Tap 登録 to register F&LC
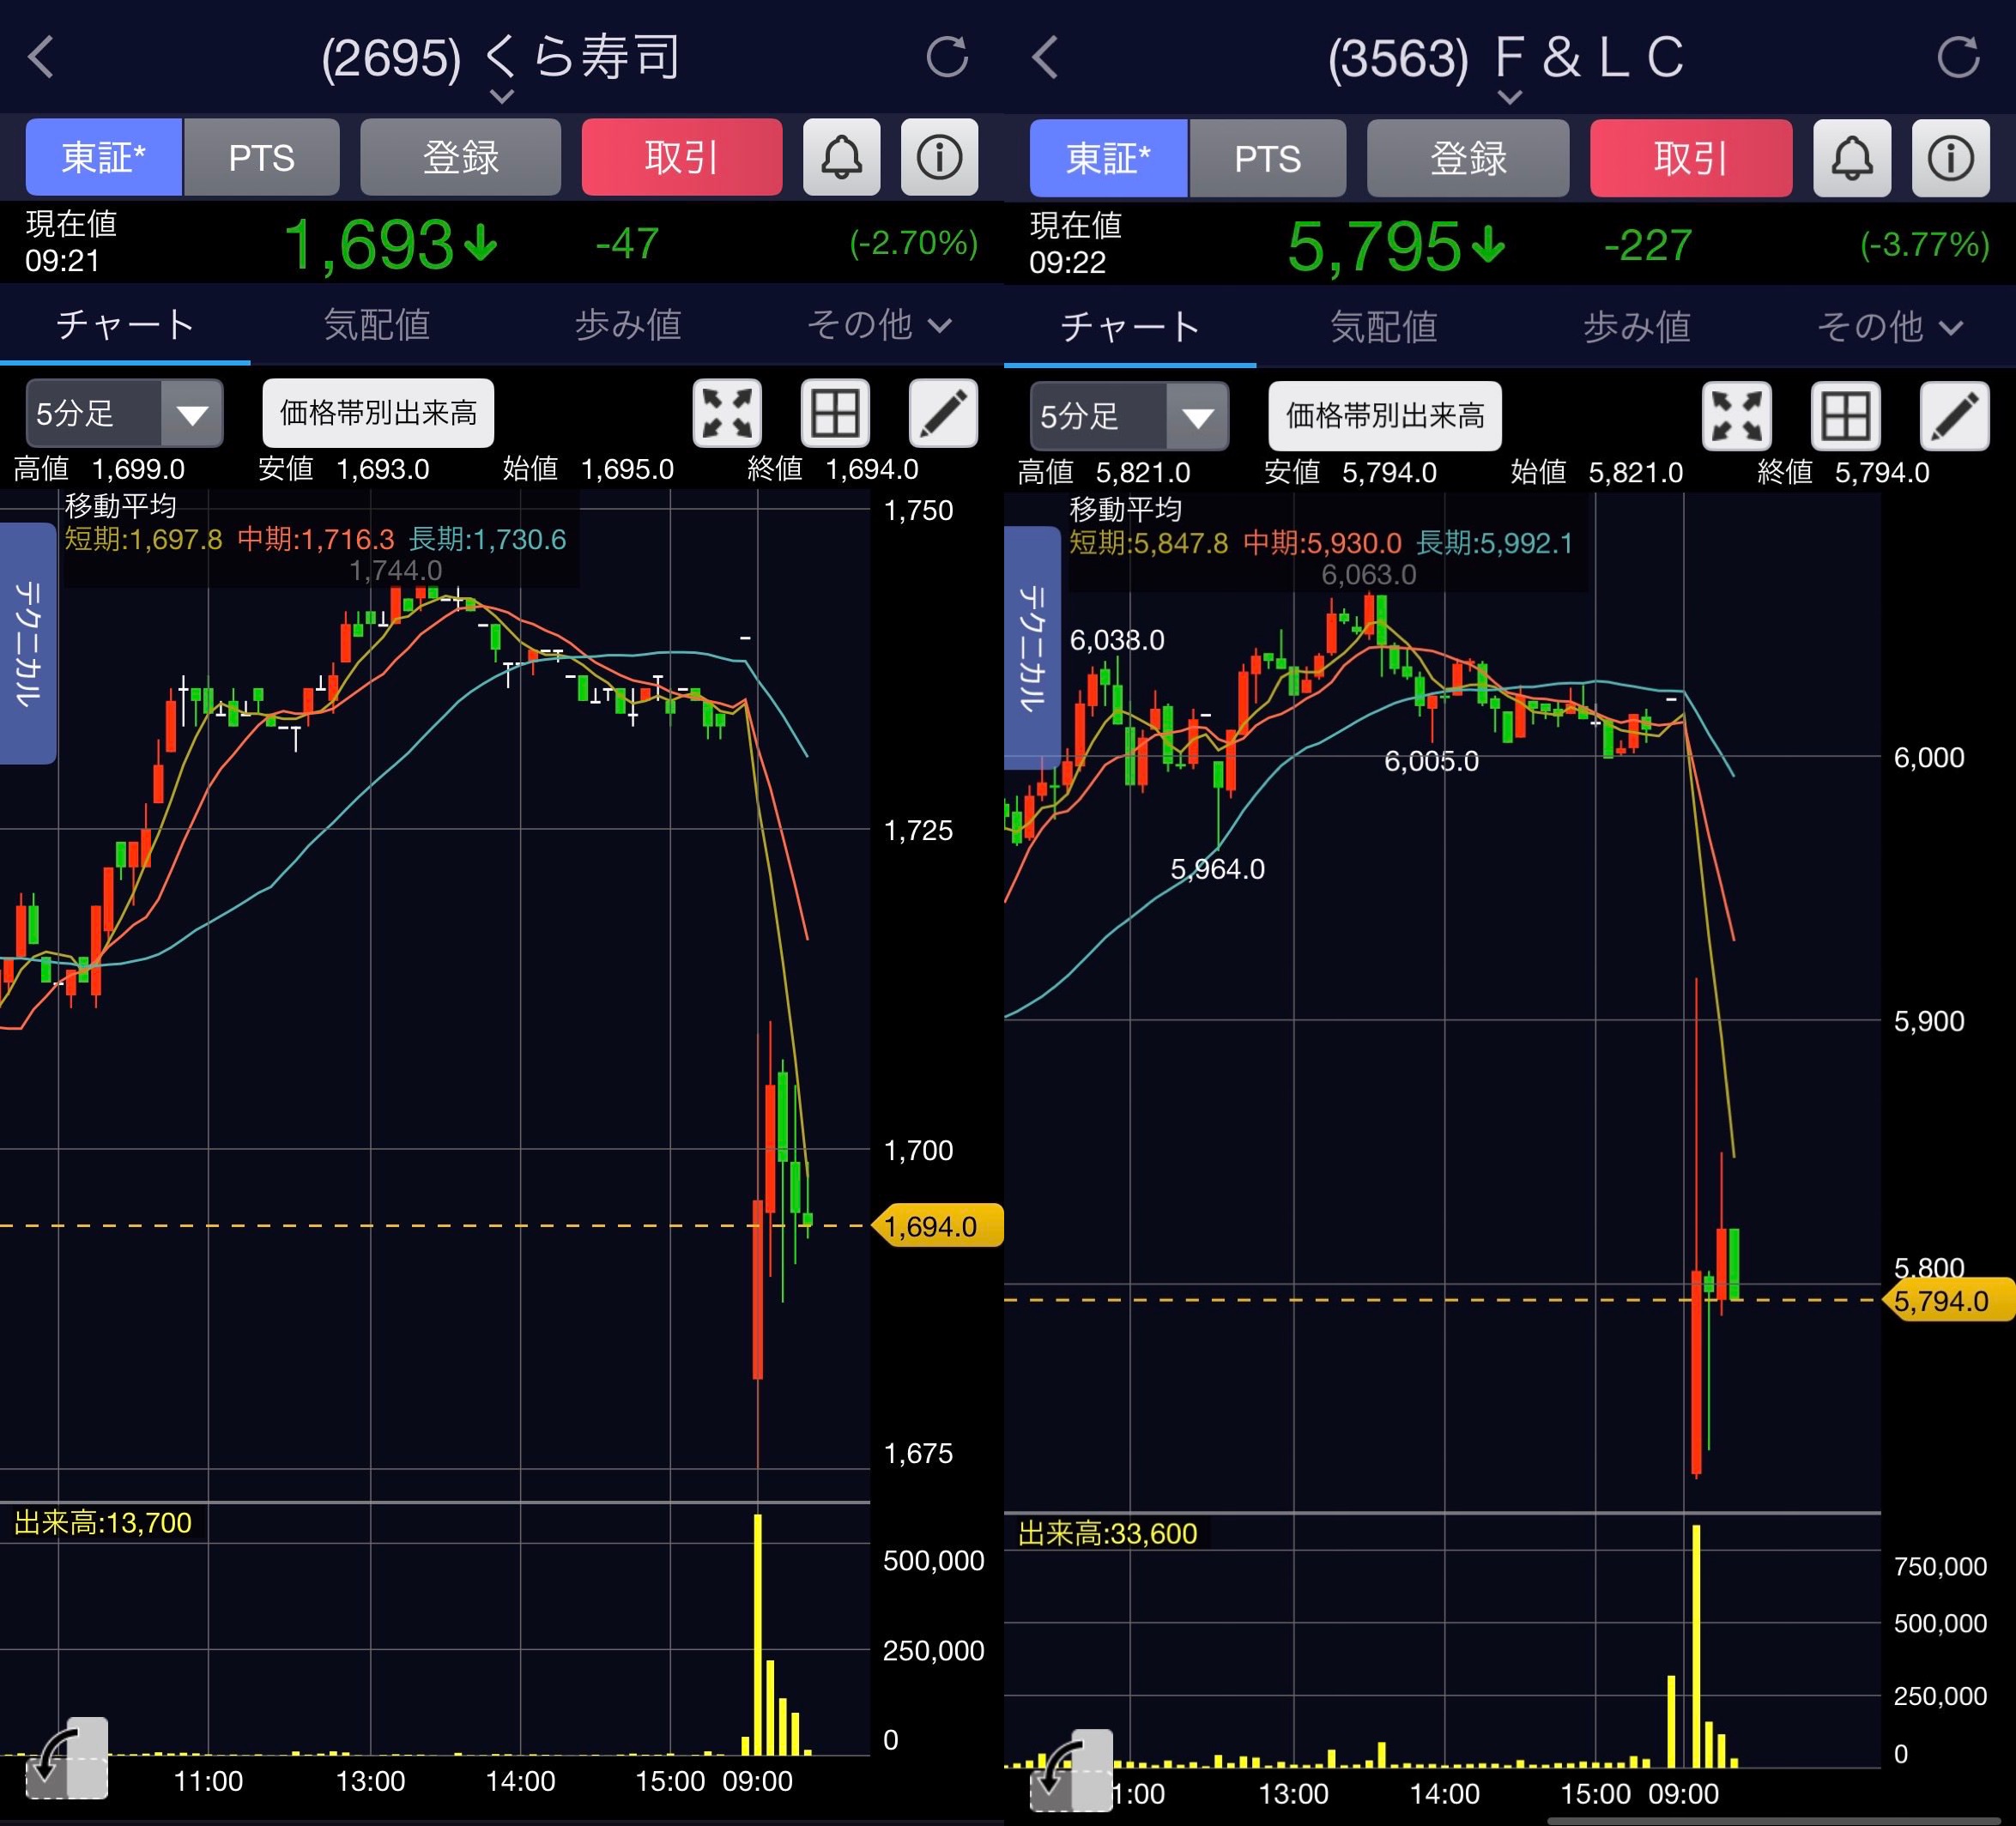 pos(1468,158)
